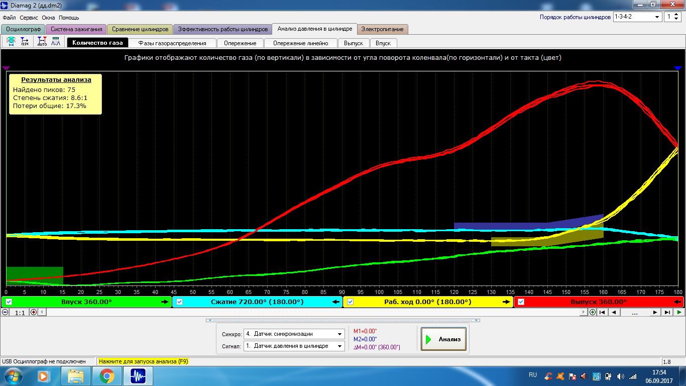Open the Окна menu

coord(49,17)
